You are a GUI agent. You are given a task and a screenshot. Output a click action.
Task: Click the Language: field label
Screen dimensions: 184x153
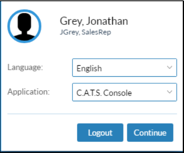click(25, 67)
